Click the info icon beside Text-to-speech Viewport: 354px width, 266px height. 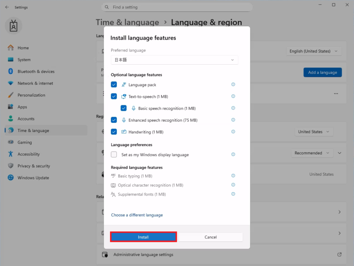tap(233, 96)
